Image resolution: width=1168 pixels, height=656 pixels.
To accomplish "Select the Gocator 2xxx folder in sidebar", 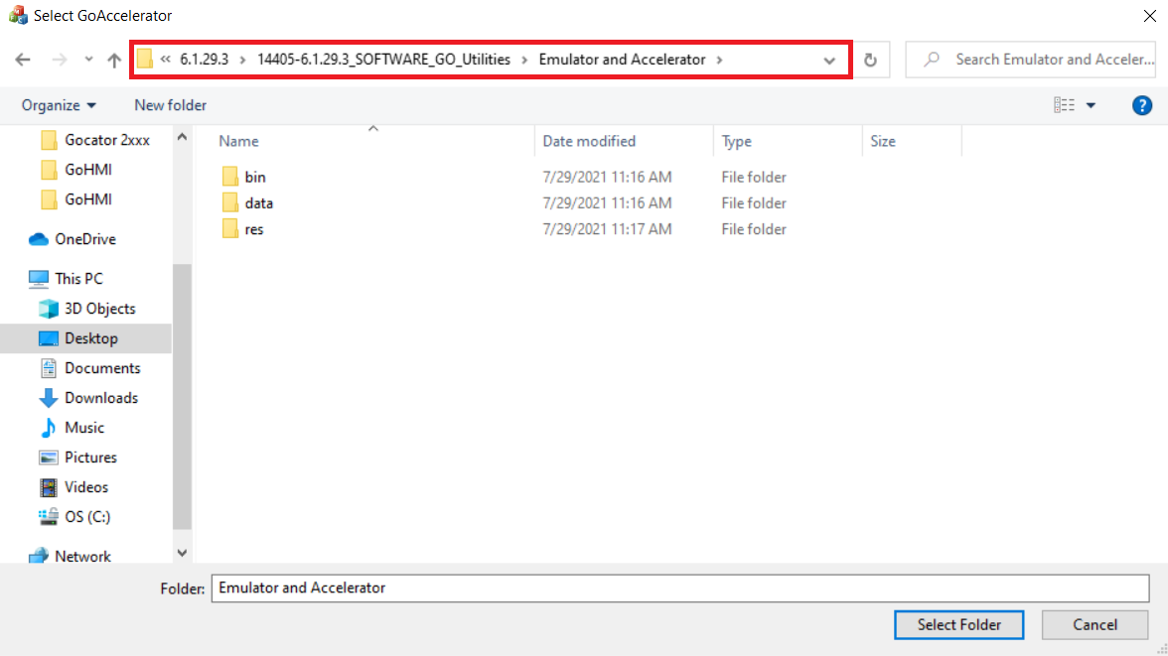I will tap(96, 140).
